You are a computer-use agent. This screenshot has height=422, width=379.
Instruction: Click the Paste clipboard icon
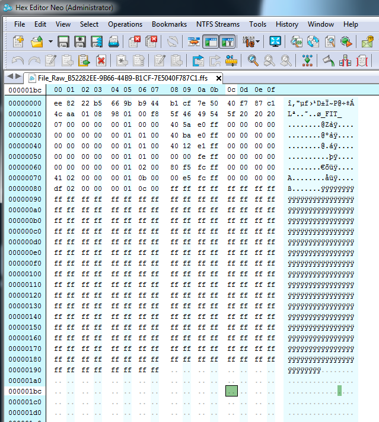tap(84, 60)
